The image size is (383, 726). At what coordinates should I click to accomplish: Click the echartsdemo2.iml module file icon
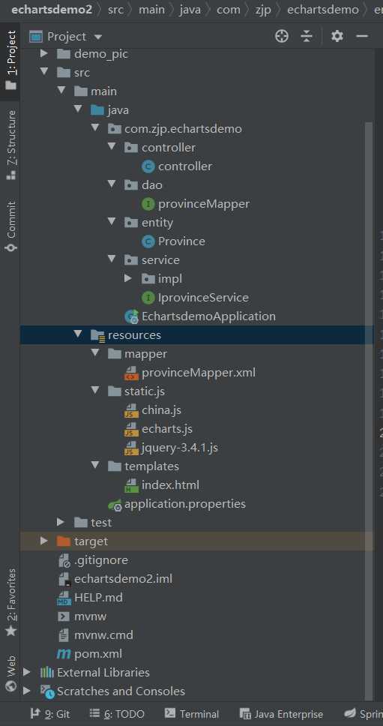64,579
